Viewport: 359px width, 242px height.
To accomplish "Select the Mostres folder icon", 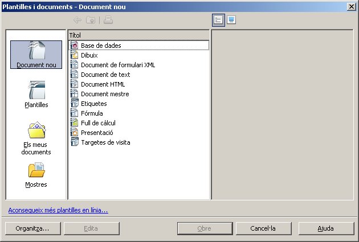I will tap(36, 171).
